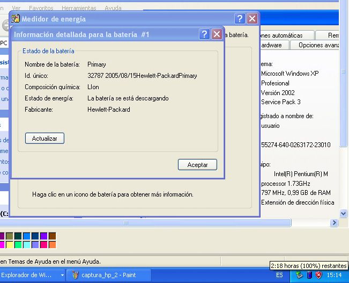
Task: Open the Herramientas menu
Action: pyautogui.click(x=79, y=8)
